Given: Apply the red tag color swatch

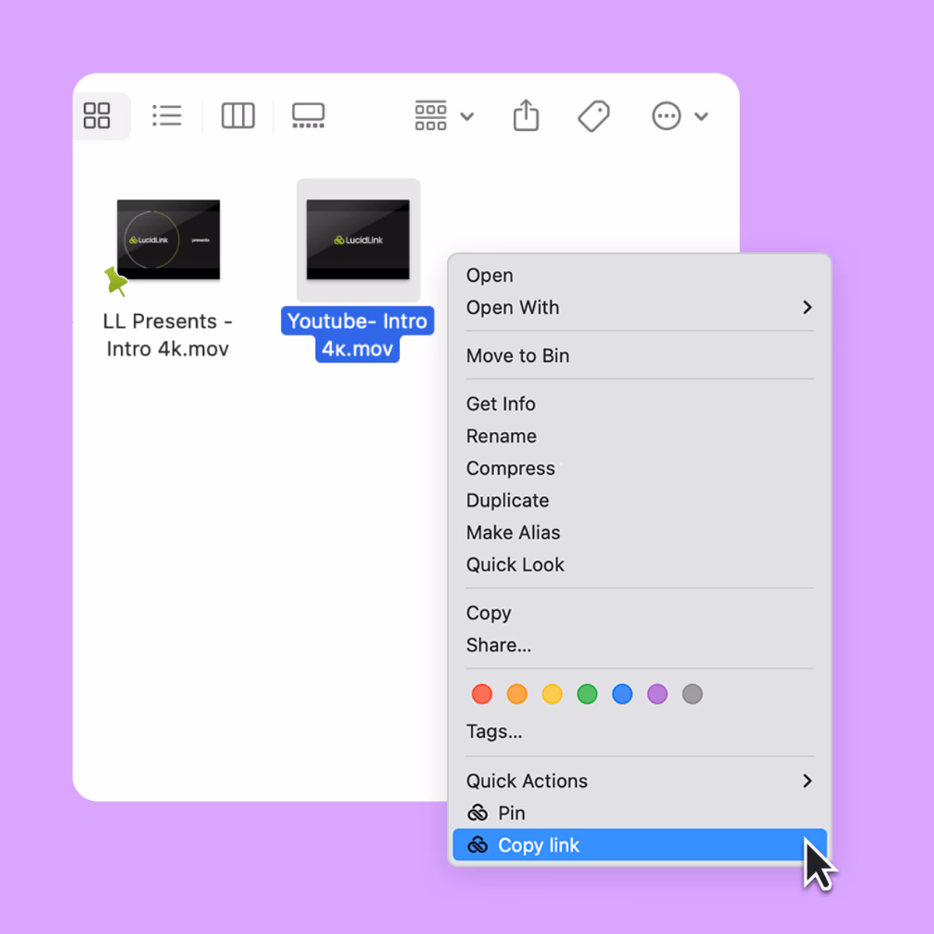Looking at the screenshot, I should (x=482, y=693).
